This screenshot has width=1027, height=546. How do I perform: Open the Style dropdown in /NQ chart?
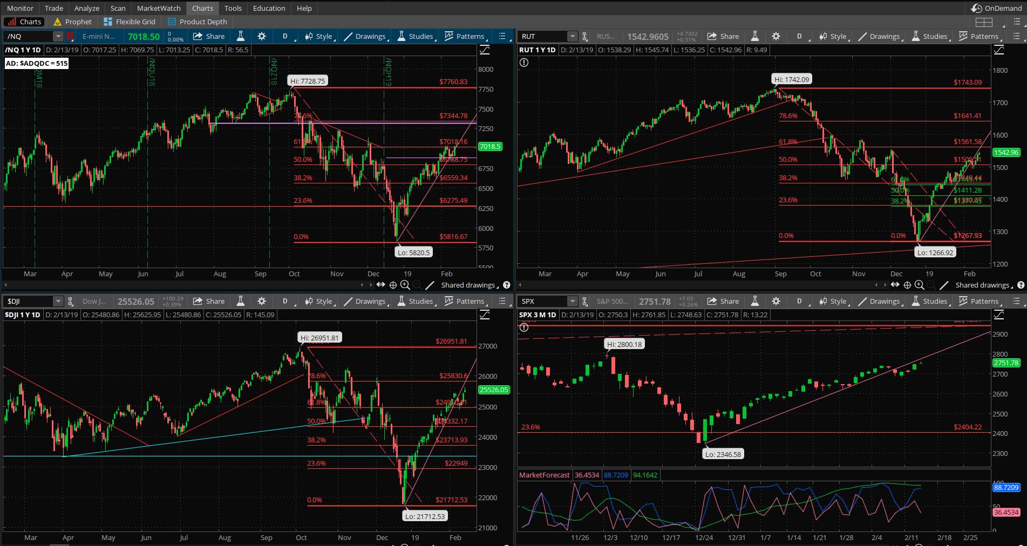(x=319, y=36)
